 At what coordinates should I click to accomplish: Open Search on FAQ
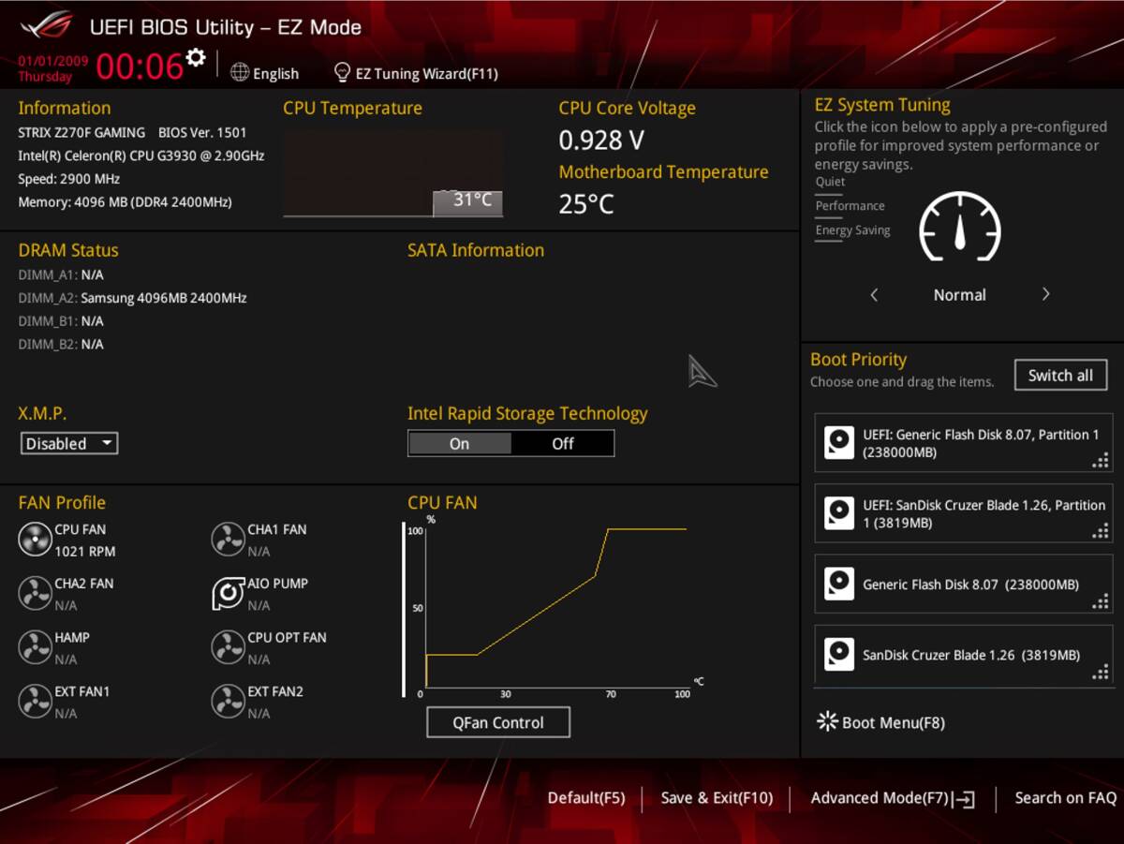[1066, 798]
